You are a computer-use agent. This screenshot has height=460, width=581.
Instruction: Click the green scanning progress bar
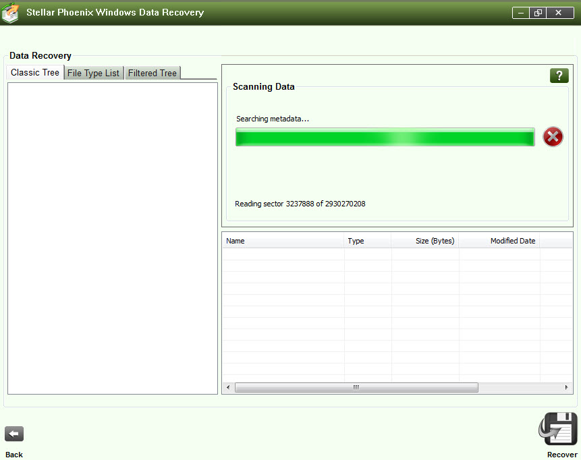coord(385,137)
